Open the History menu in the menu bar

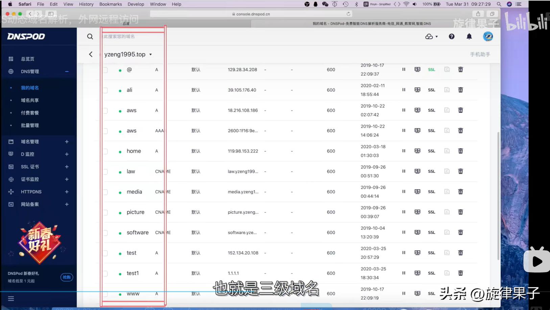[x=86, y=4]
